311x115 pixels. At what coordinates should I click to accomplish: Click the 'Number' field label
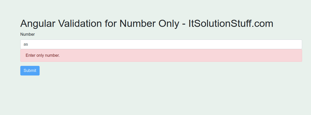[x=27, y=34]
